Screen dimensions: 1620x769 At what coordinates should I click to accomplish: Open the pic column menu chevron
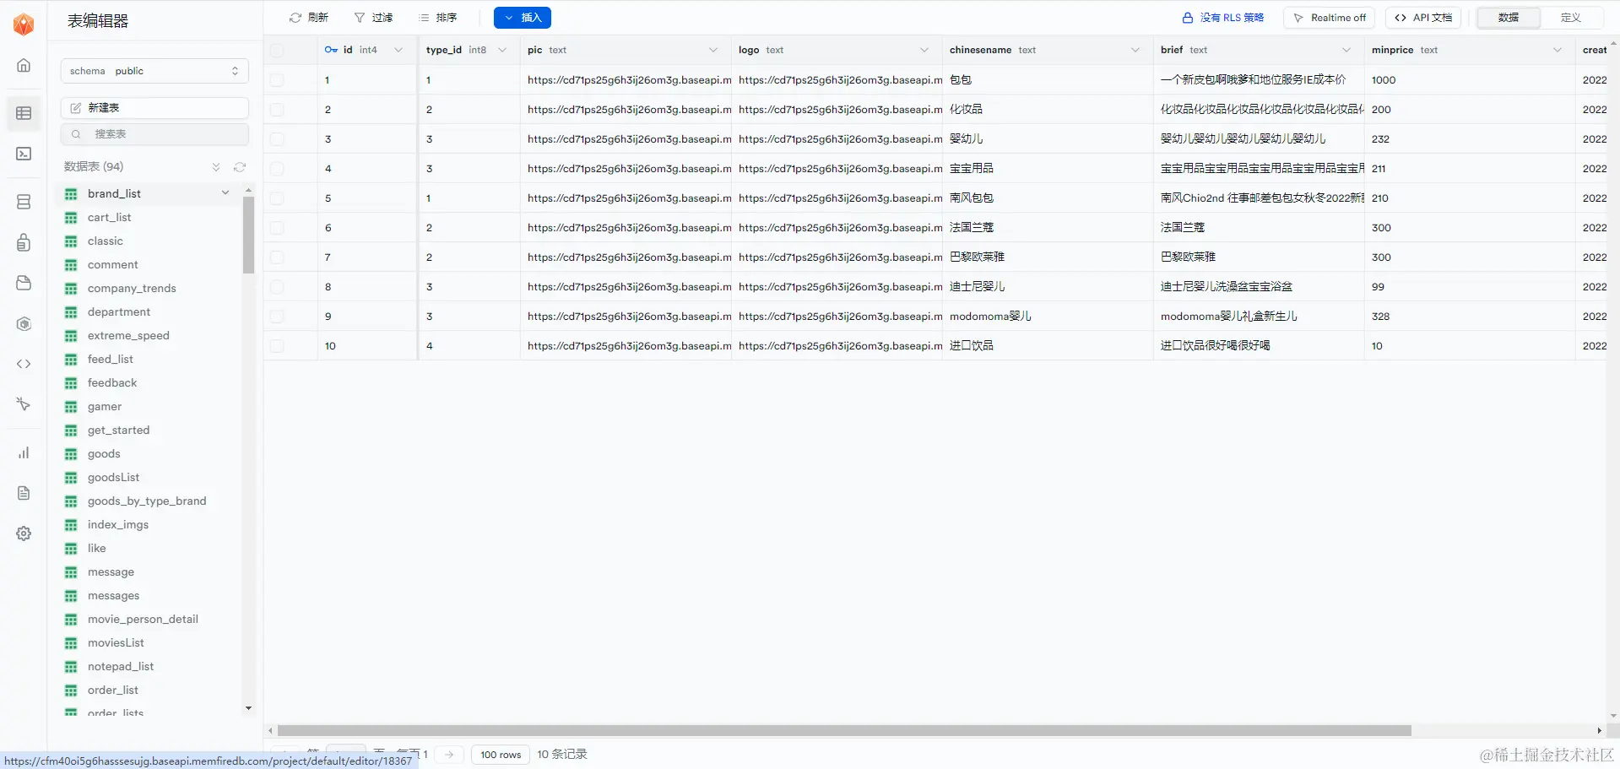(713, 50)
